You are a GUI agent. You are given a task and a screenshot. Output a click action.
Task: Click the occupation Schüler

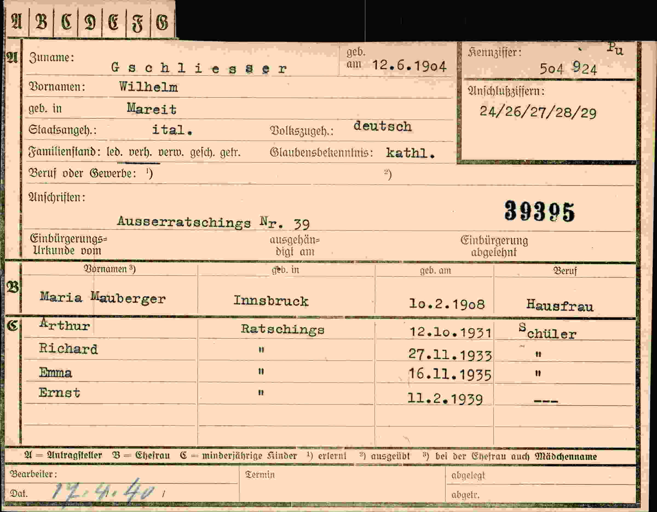pos(547,332)
